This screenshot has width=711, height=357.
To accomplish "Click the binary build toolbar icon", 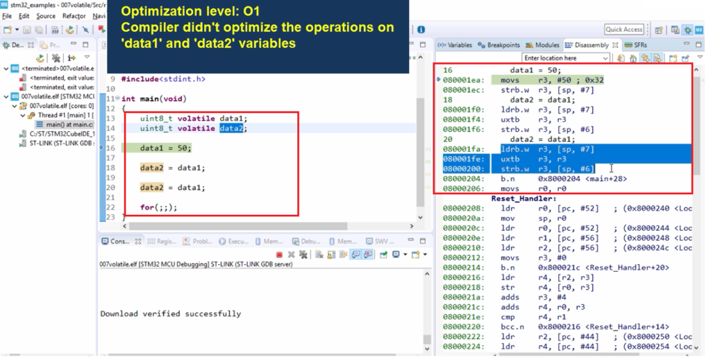I will click(54, 30).
